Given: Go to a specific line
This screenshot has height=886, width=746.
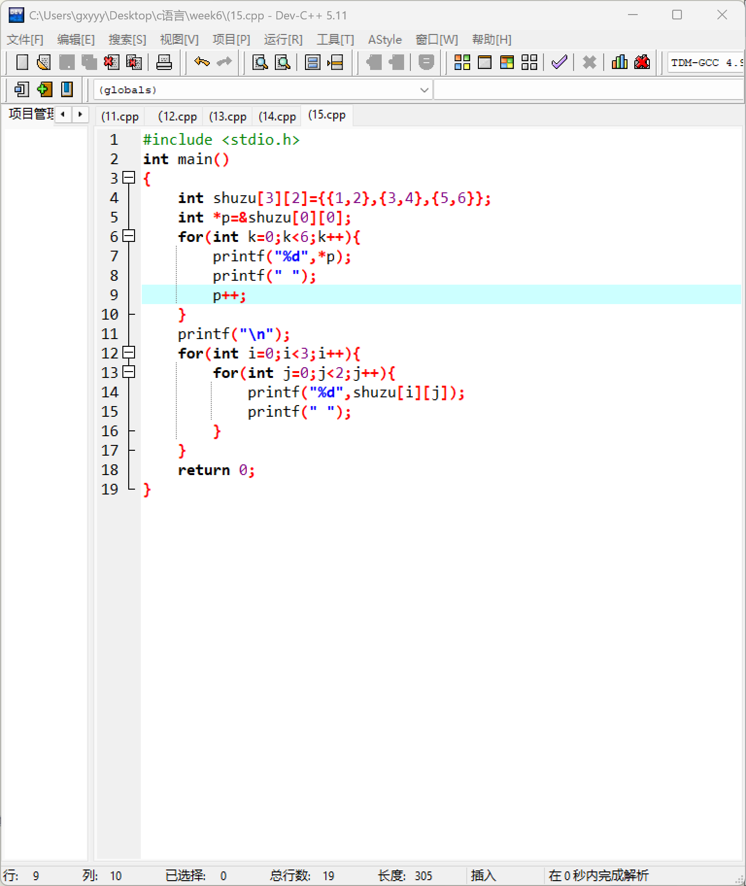Looking at the screenshot, I should (x=335, y=62).
